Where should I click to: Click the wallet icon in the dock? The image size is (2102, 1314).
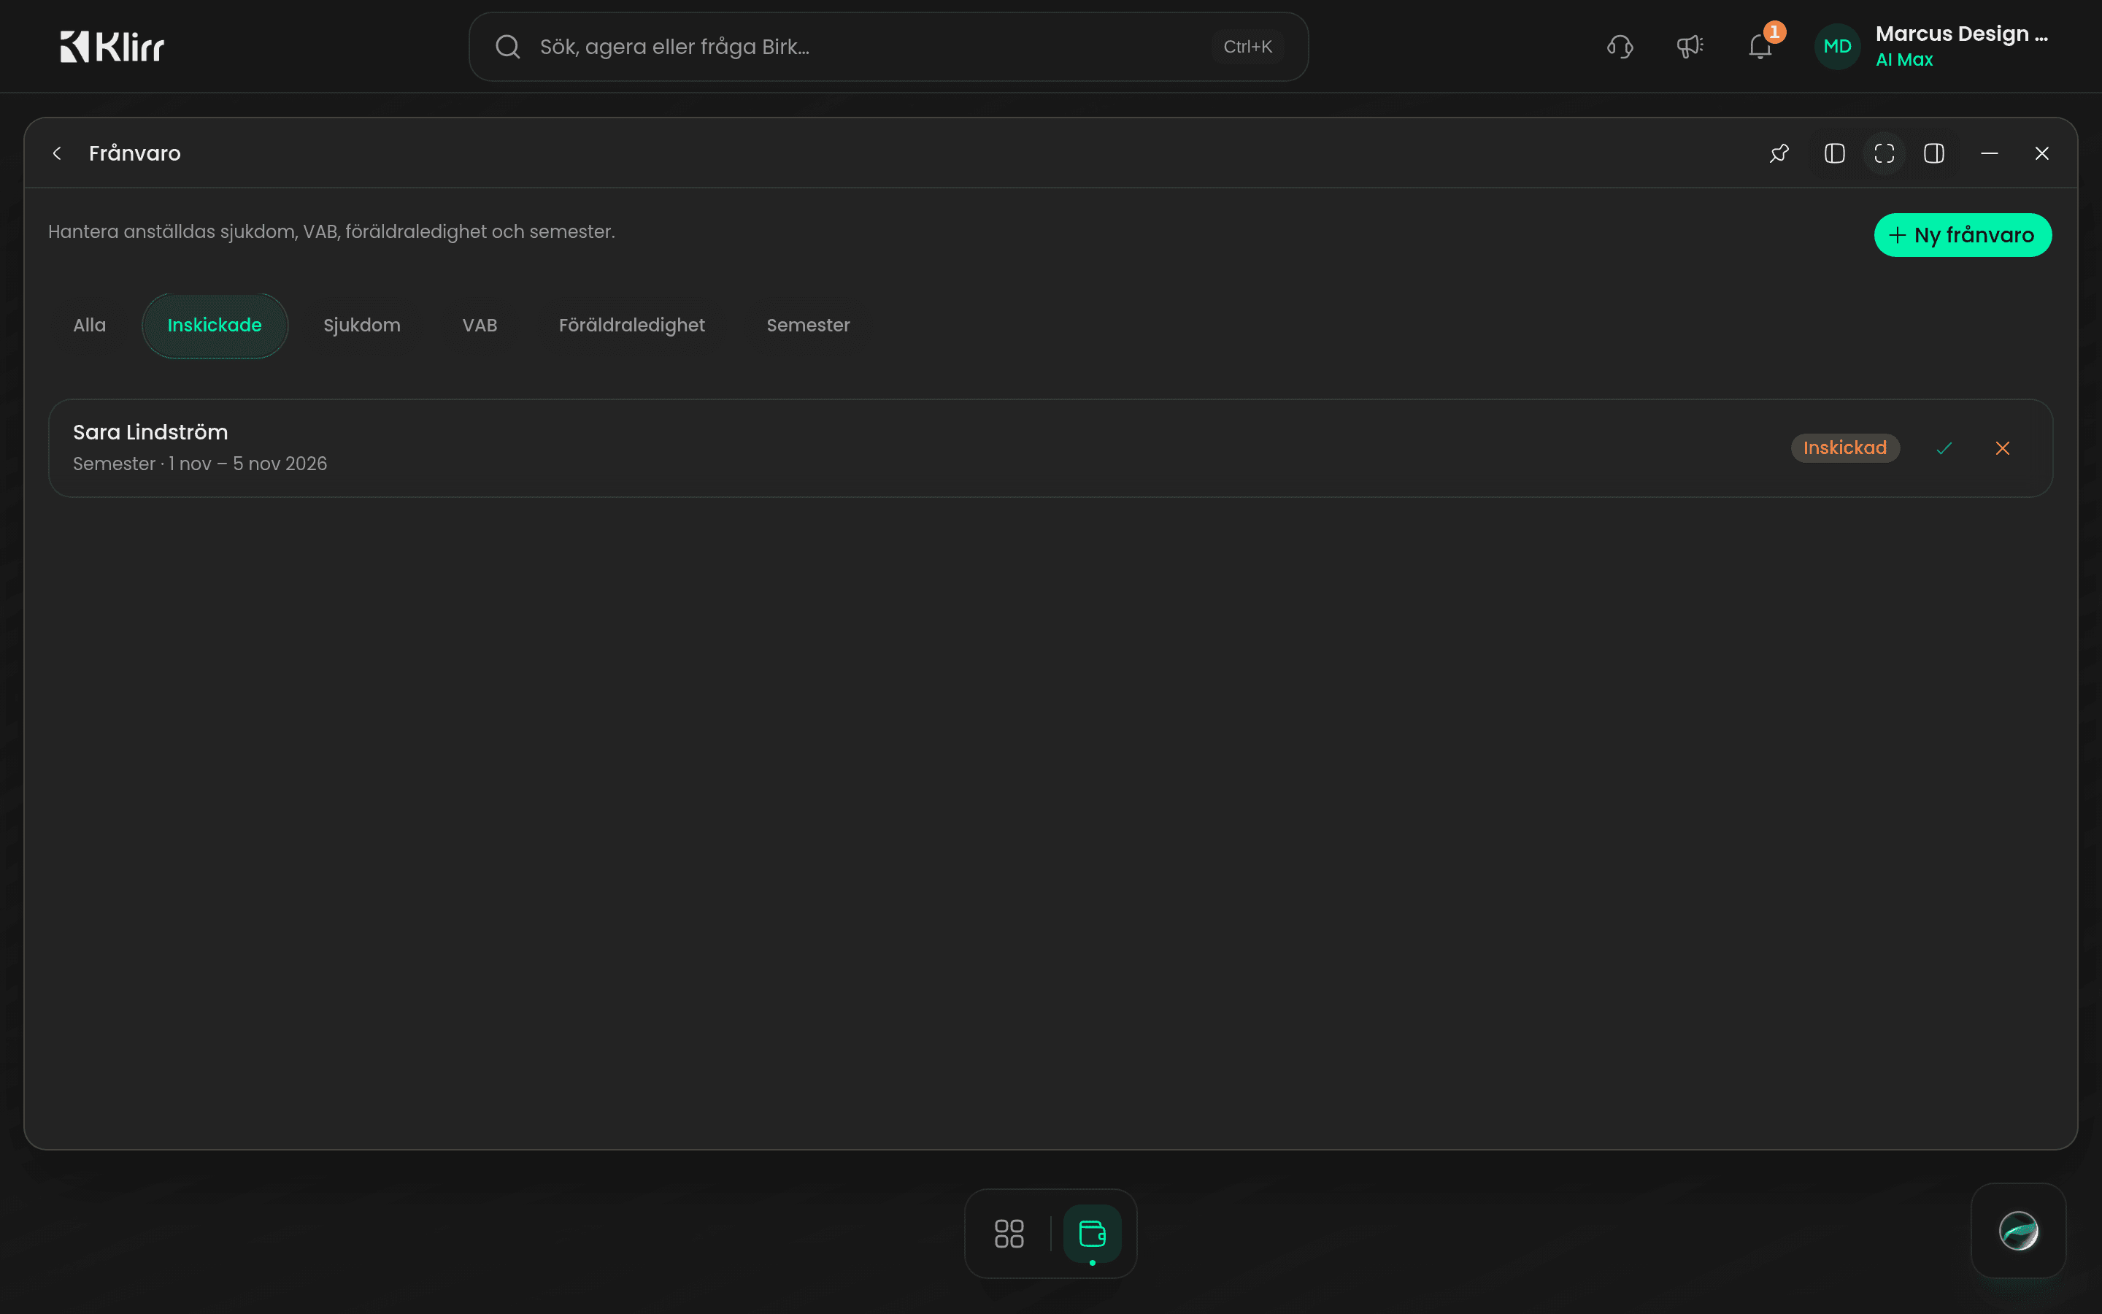(x=1092, y=1233)
